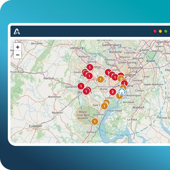Click the Warrenton label
This screenshot has height=170, width=170.
55,97
